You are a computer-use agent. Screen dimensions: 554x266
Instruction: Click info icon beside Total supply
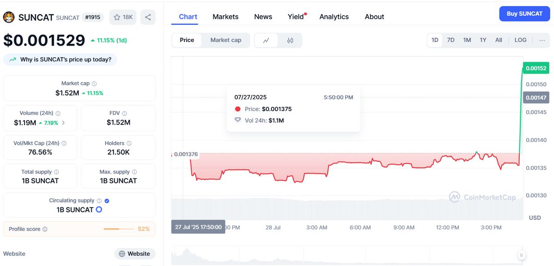[x=56, y=172]
